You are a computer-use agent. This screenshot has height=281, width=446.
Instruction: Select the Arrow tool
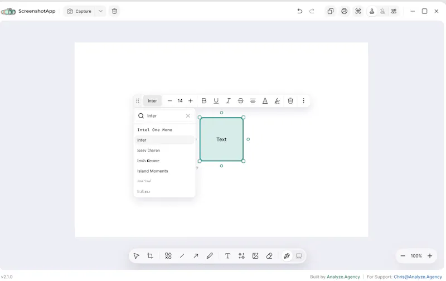196,256
